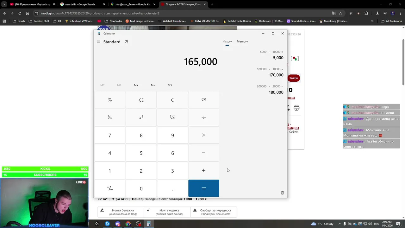Click the C clear button
The width and height of the screenshot is (405, 228).
172,100
